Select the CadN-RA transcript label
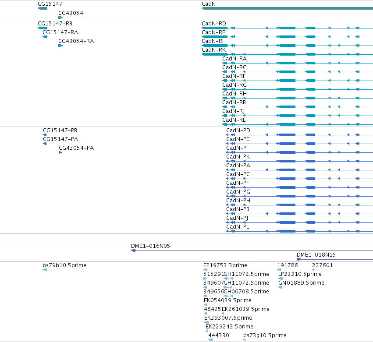 [234, 59]
